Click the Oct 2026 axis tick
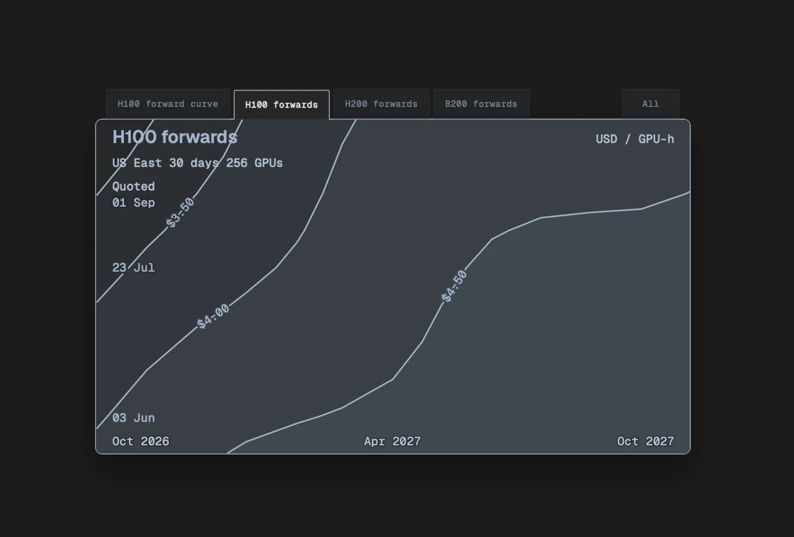The width and height of the screenshot is (794, 537). pyautogui.click(x=141, y=441)
